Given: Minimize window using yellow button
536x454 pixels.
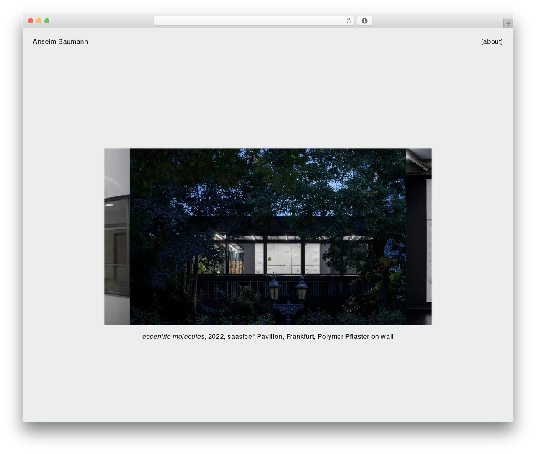Looking at the screenshot, I should [39, 21].
